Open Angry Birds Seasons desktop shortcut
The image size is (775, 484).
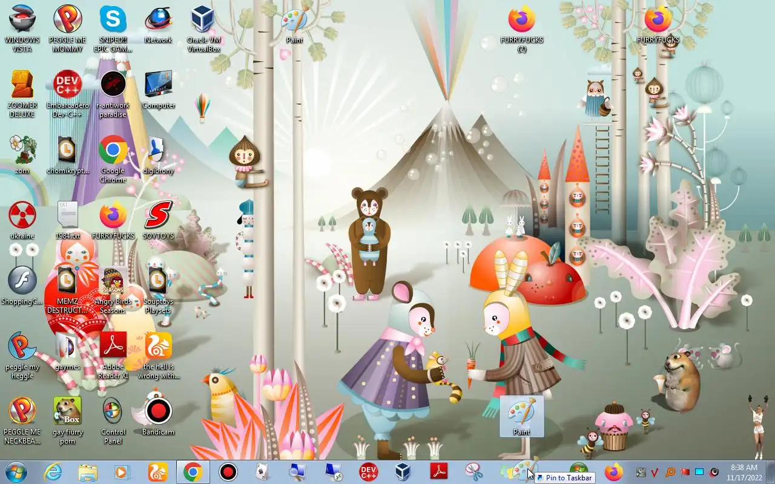tap(113, 289)
